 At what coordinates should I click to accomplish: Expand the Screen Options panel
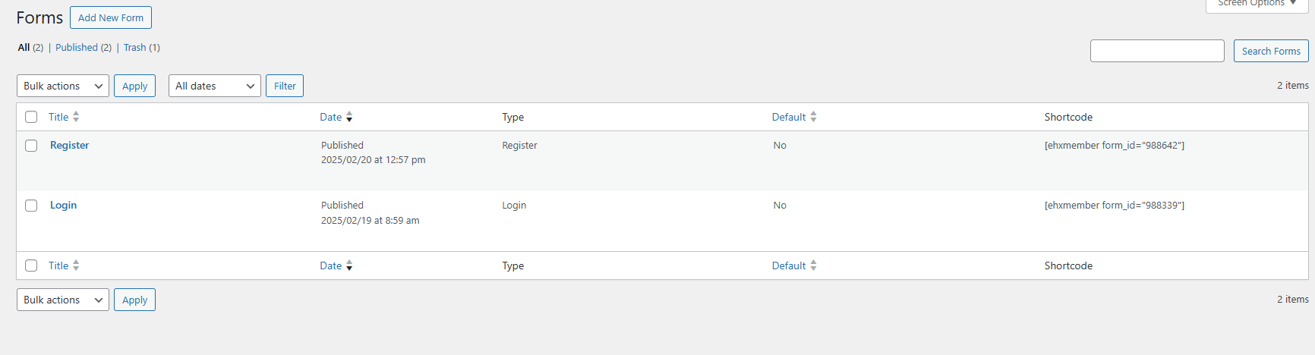click(1257, 4)
